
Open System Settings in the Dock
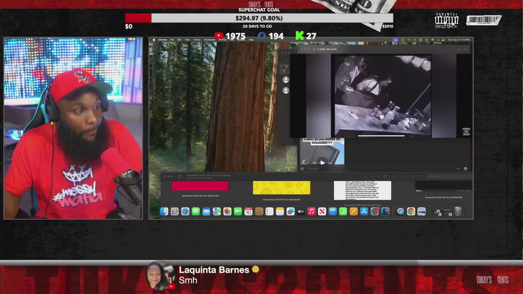click(375, 211)
